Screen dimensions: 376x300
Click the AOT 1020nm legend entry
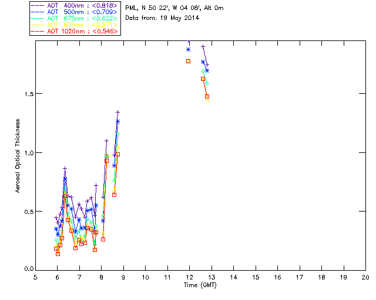pyautogui.click(x=74, y=31)
